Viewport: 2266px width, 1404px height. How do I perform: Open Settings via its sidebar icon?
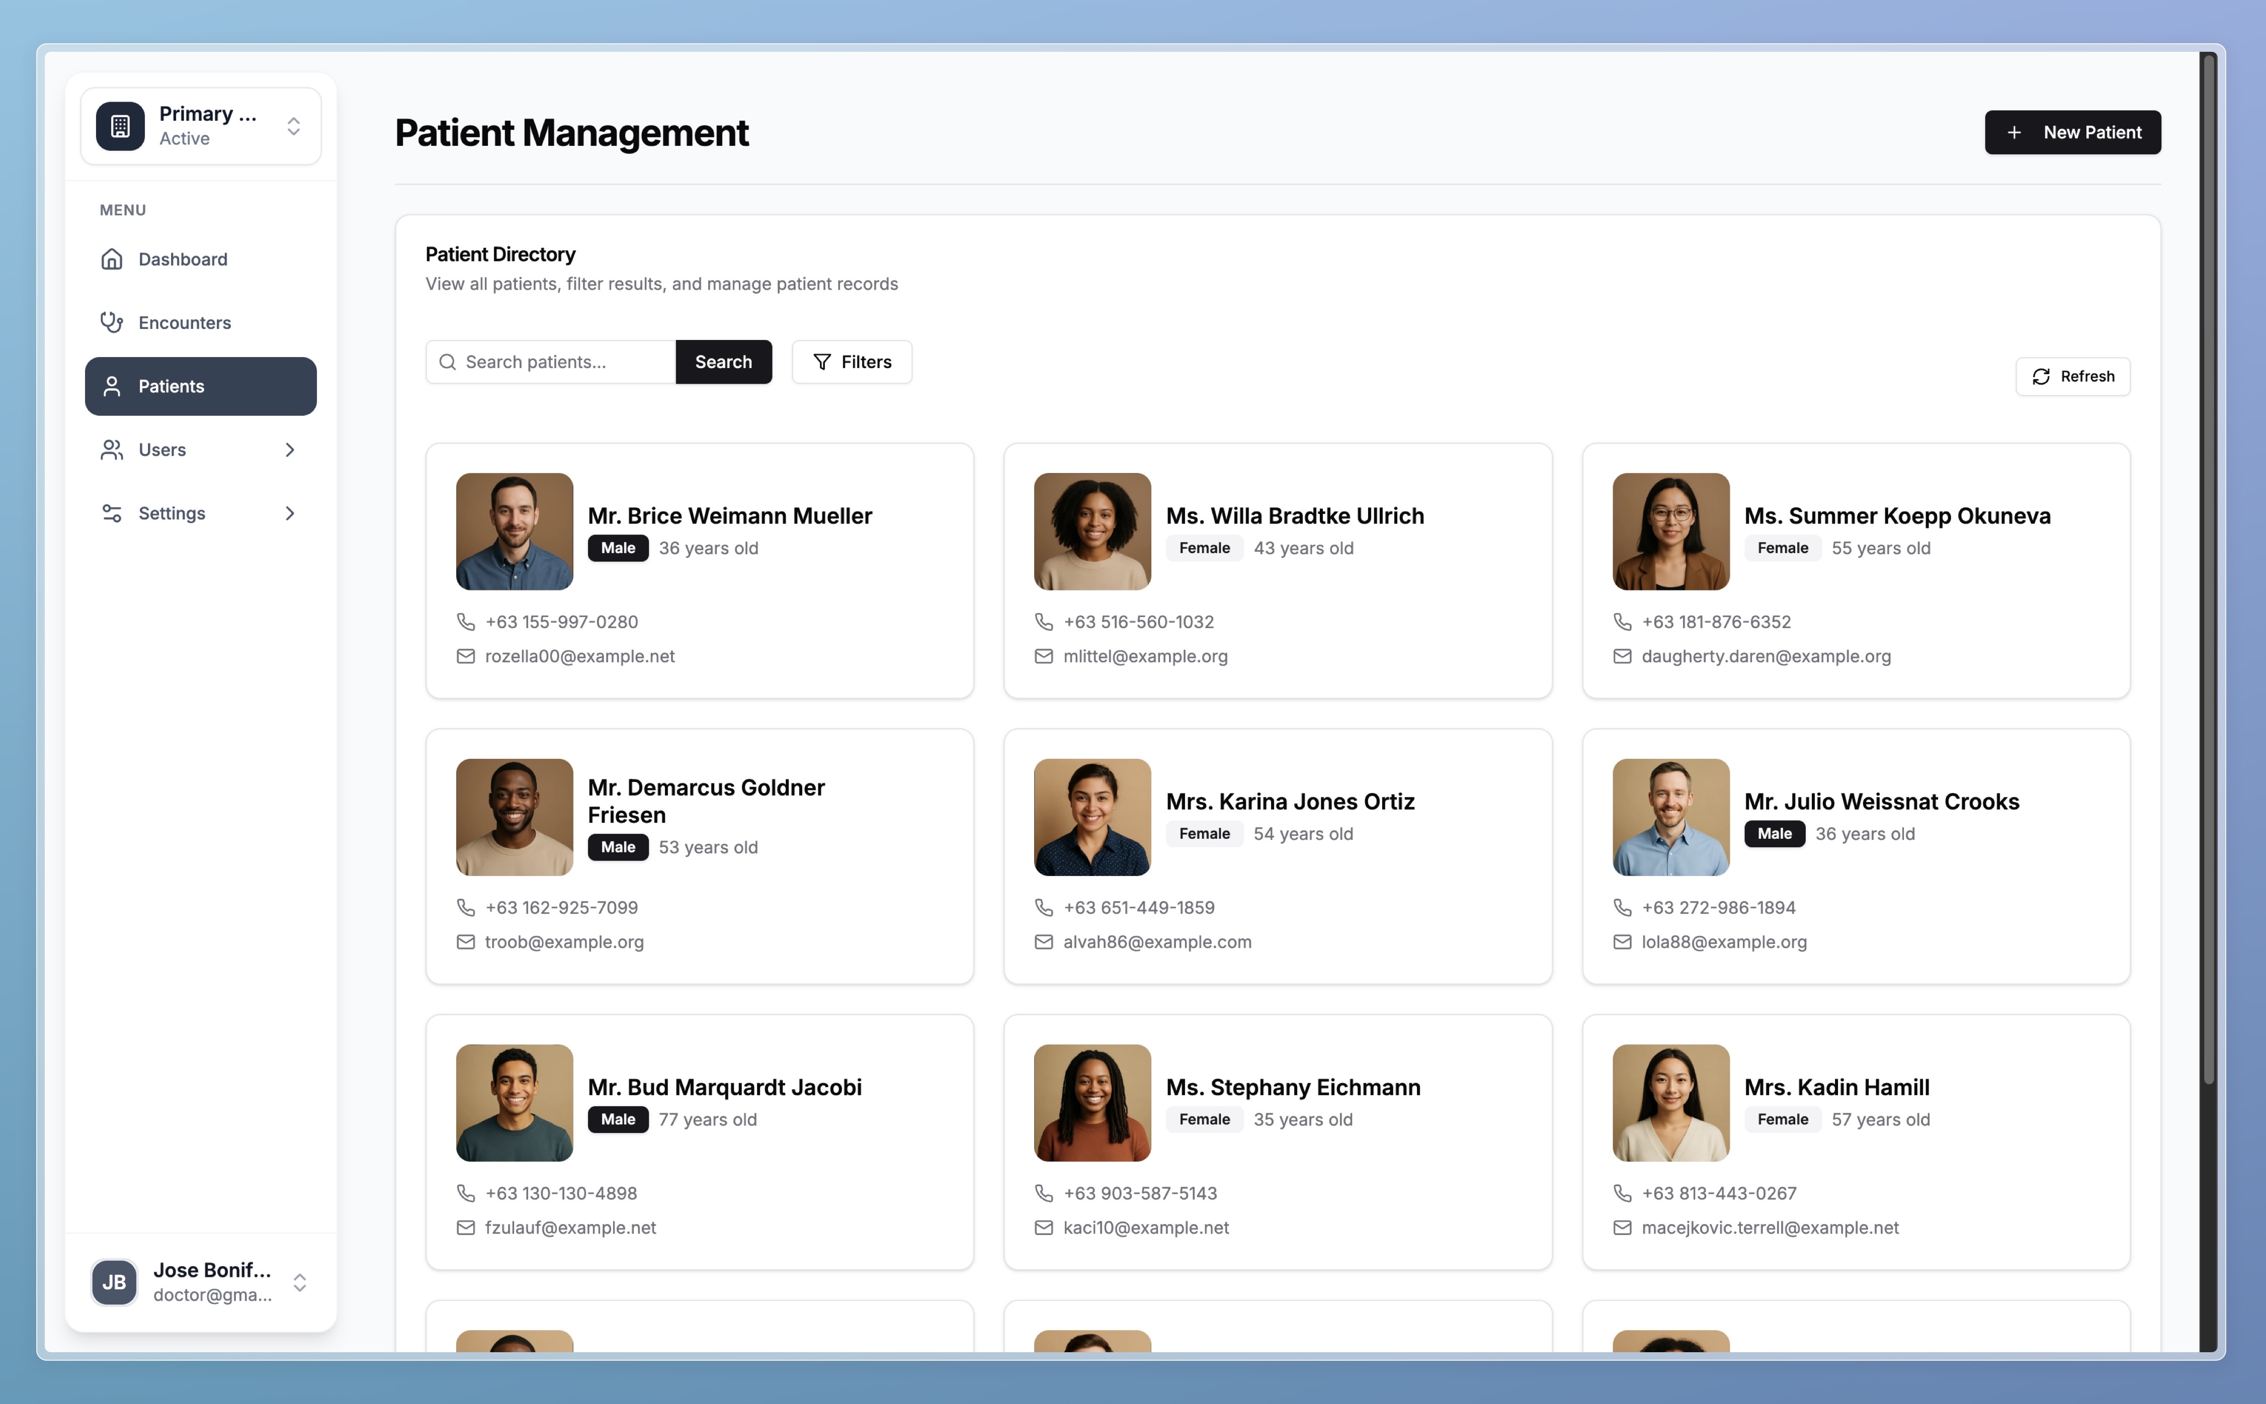pyautogui.click(x=112, y=512)
